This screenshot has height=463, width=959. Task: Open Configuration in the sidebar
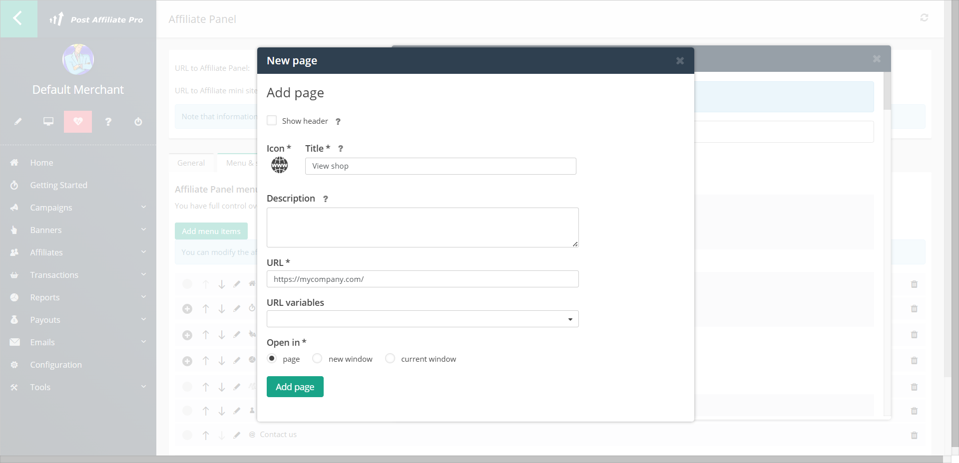[x=56, y=365]
